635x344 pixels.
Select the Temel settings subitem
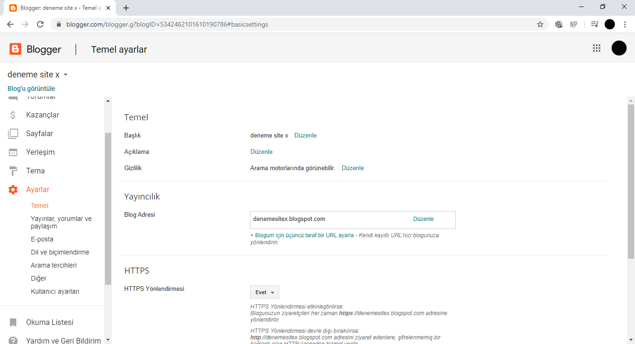40,206
